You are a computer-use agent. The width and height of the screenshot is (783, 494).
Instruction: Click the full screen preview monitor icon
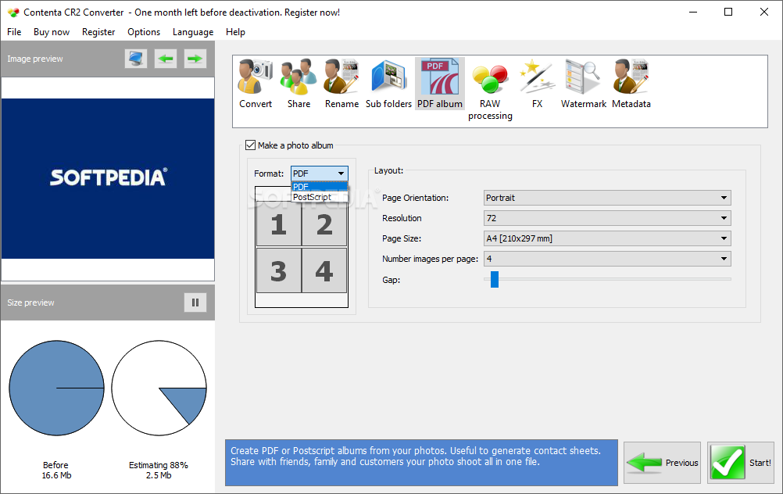(x=136, y=59)
